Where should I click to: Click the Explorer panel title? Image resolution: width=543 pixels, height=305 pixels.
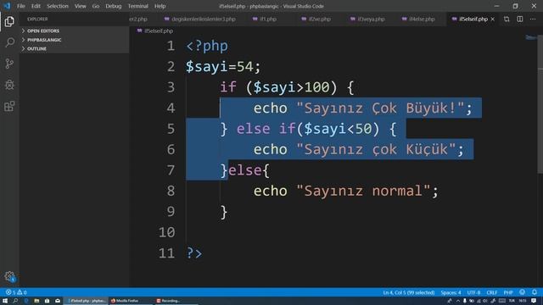click(x=37, y=19)
